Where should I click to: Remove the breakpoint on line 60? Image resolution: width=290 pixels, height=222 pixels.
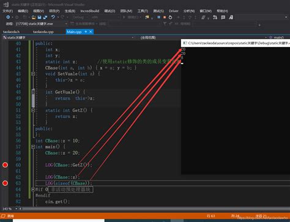click(x=5, y=165)
